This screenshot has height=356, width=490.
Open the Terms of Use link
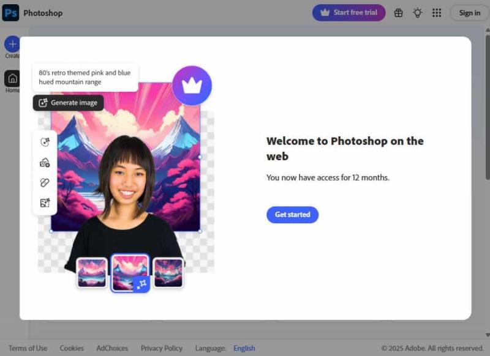click(x=28, y=348)
